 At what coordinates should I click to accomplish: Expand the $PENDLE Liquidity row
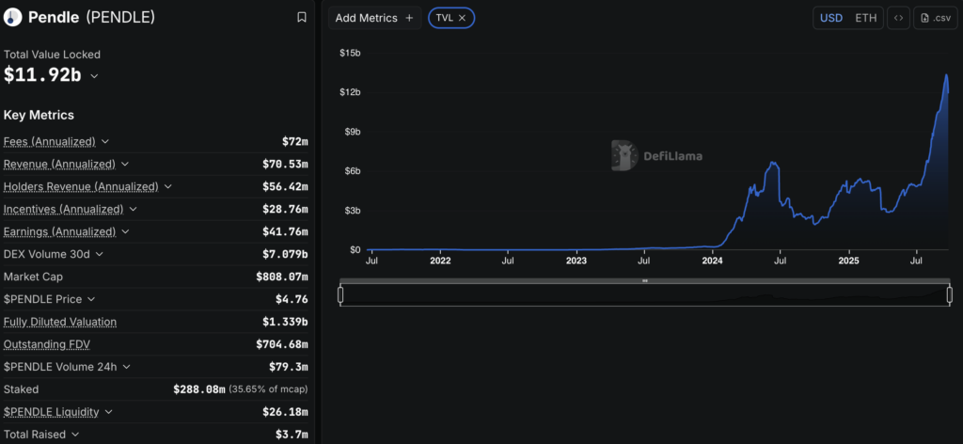[x=108, y=412]
